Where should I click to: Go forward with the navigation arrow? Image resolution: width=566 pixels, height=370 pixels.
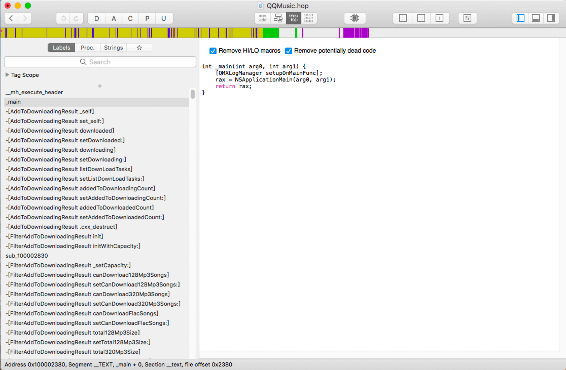(25, 18)
